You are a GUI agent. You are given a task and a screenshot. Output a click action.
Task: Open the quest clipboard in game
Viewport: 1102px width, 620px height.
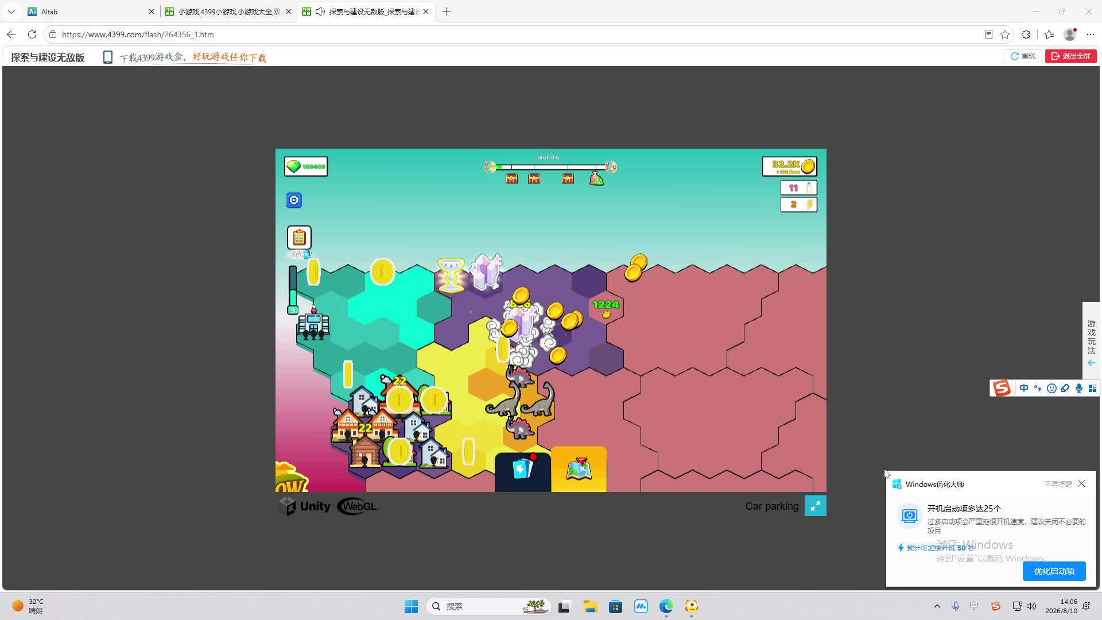[299, 238]
